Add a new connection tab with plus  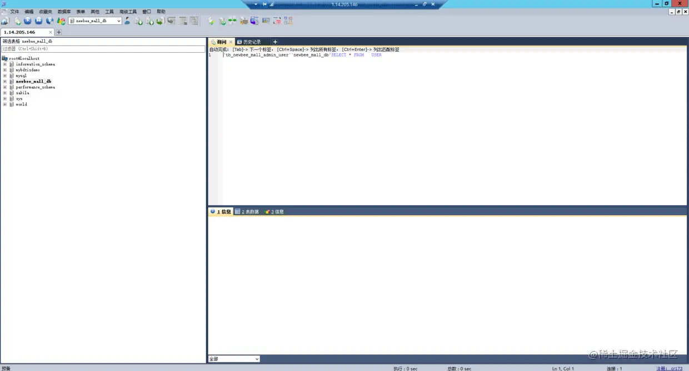coord(59,32)
